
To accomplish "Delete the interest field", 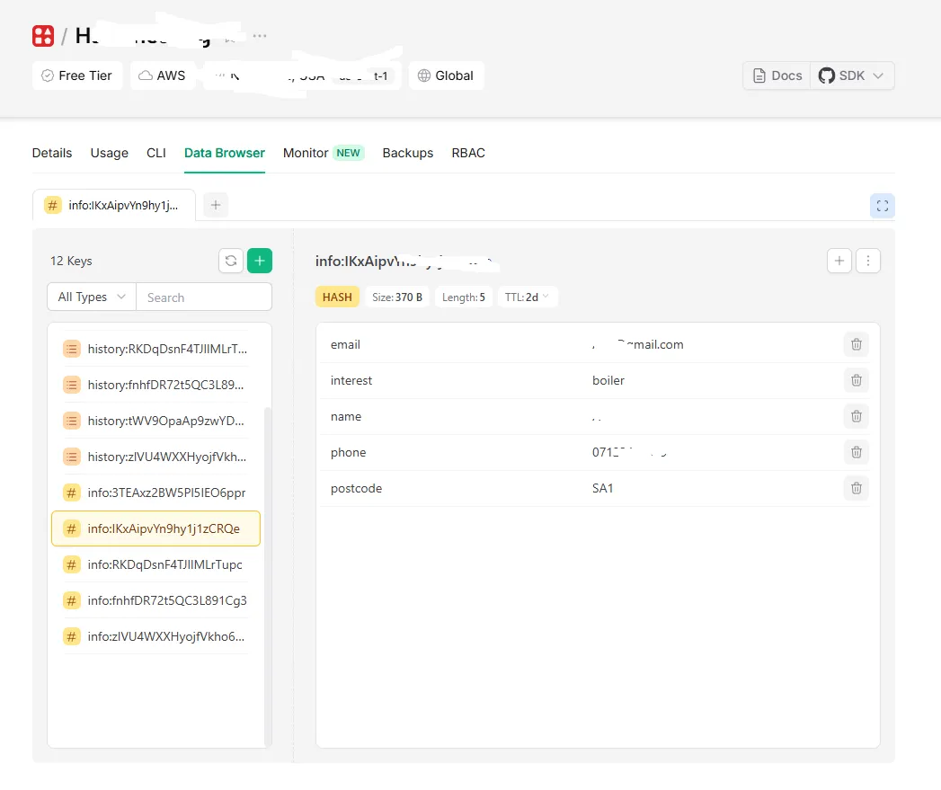I will (x=857, y=380).
